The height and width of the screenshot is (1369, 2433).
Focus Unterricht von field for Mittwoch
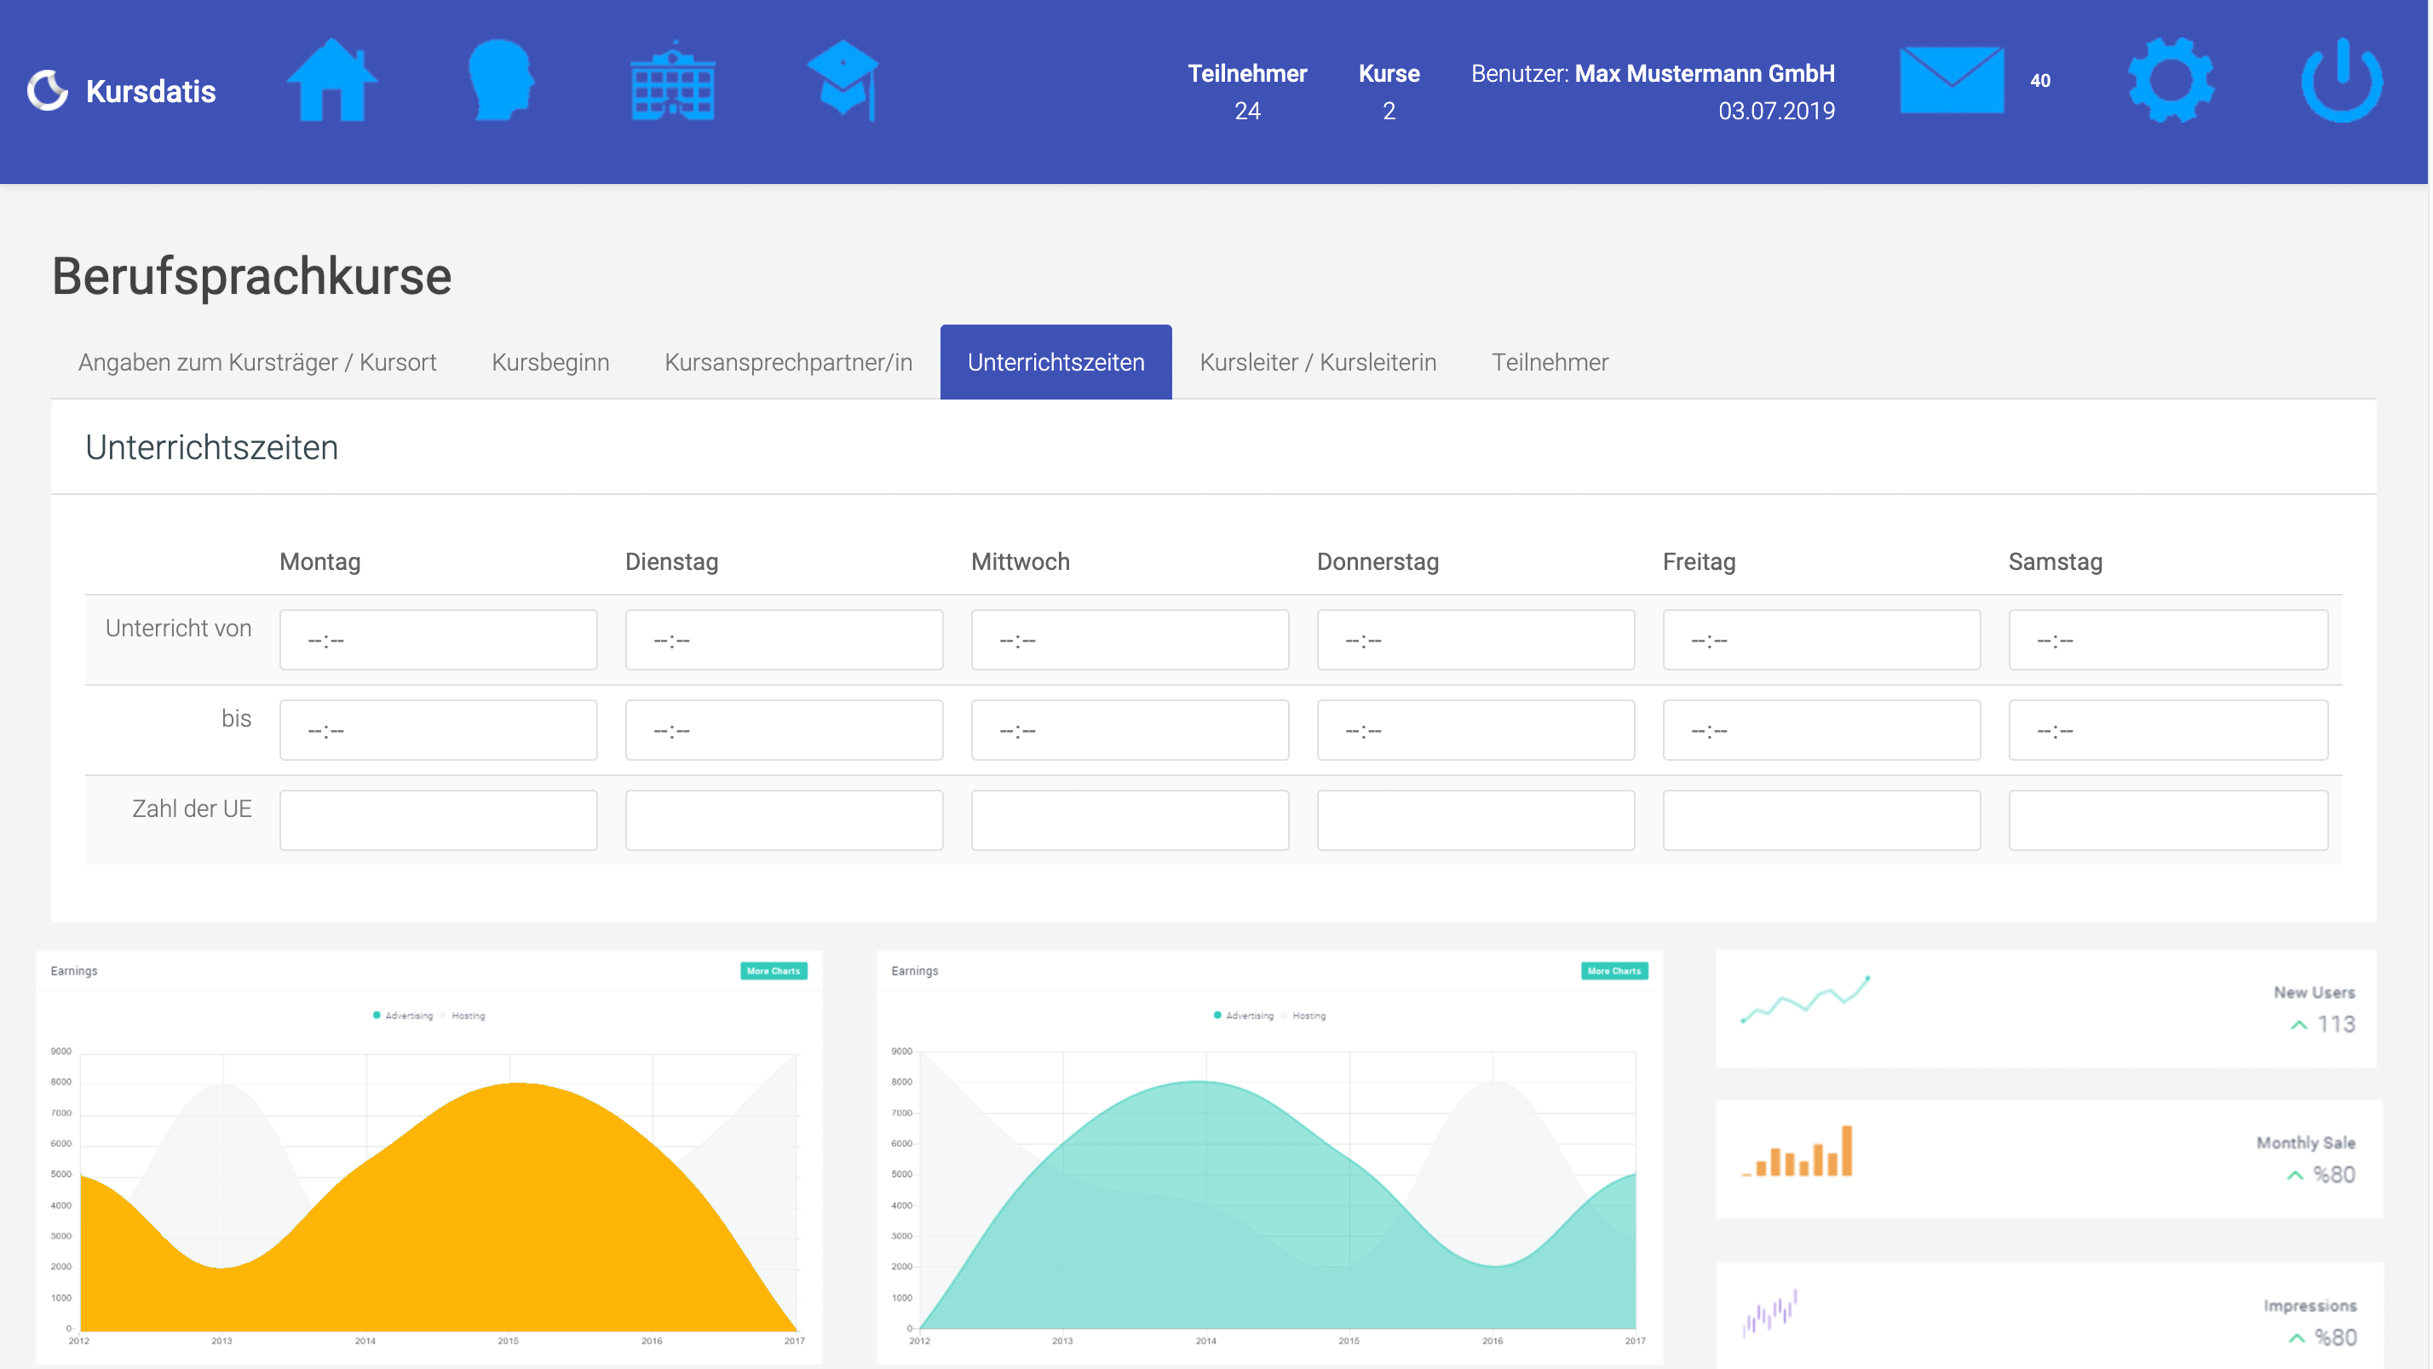point(1130,640)
